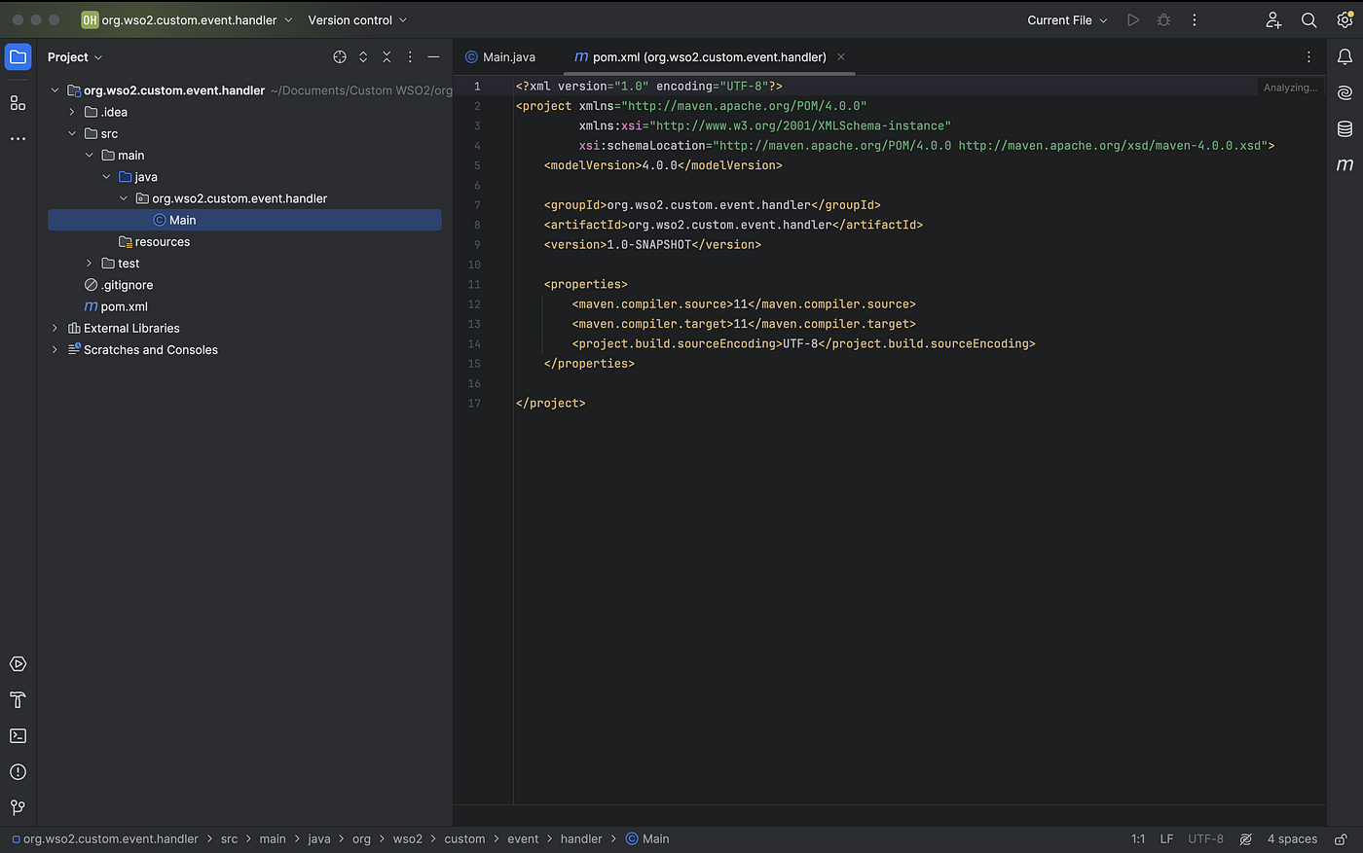Image resolution: width=1363 pixels, height=853 pixels.
Task: Open pom.xml in project tree
Action: [x=116, y=306]
